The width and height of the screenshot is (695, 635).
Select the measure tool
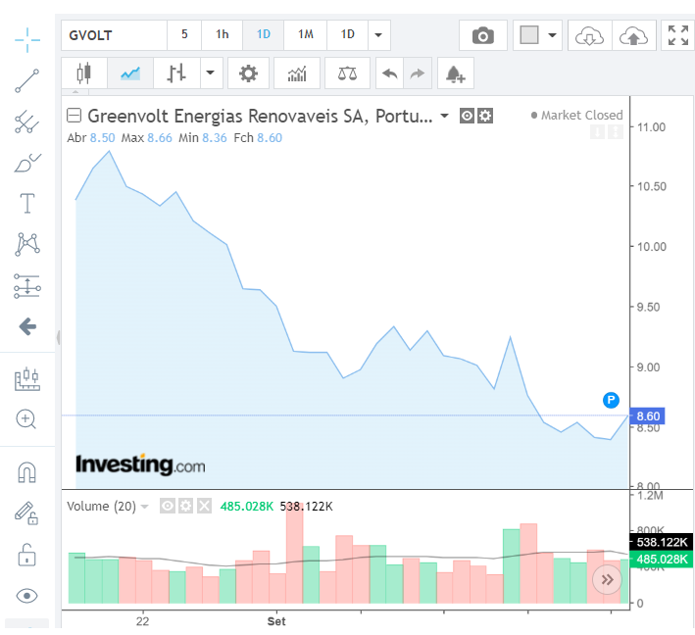(27, 379)
